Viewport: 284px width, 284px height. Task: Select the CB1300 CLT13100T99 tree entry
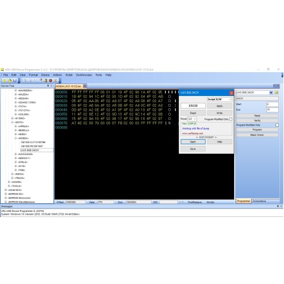point(33,142)
